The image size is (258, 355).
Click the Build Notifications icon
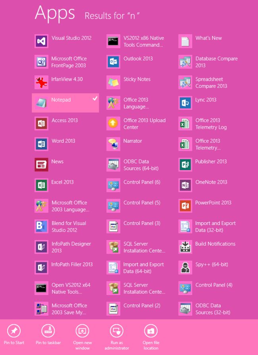click(185, 247)
